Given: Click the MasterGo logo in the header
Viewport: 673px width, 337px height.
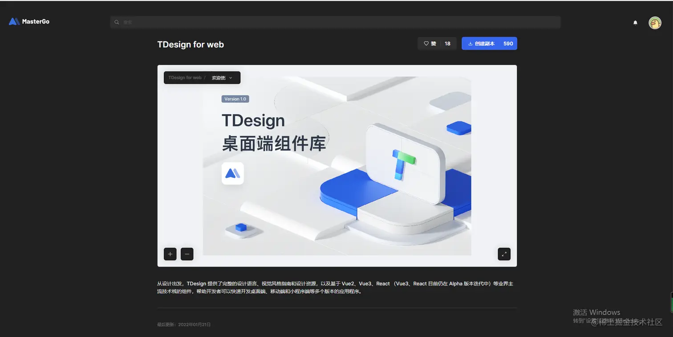Looking at the screenshot, I should point(29,21).
